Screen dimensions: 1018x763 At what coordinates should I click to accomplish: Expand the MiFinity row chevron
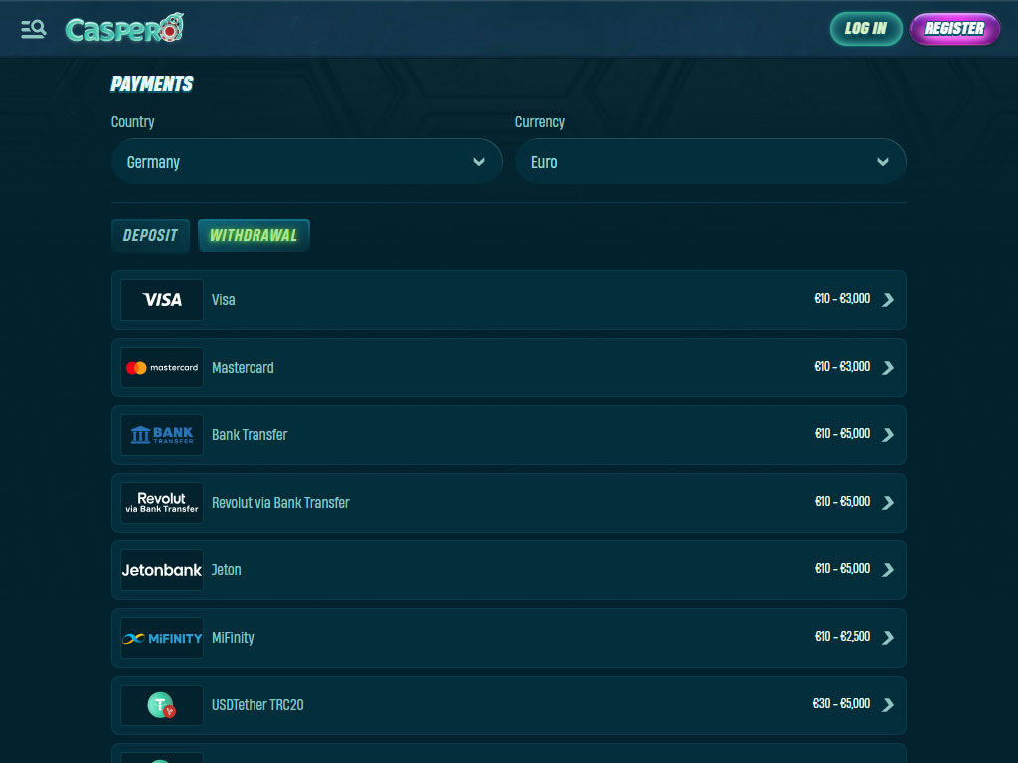(x=888, y=638)
